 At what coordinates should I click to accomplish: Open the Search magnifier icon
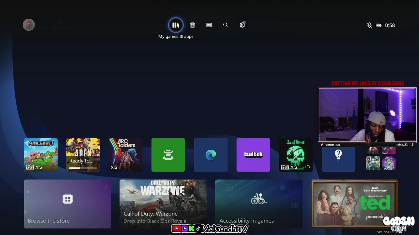(226, 25)
